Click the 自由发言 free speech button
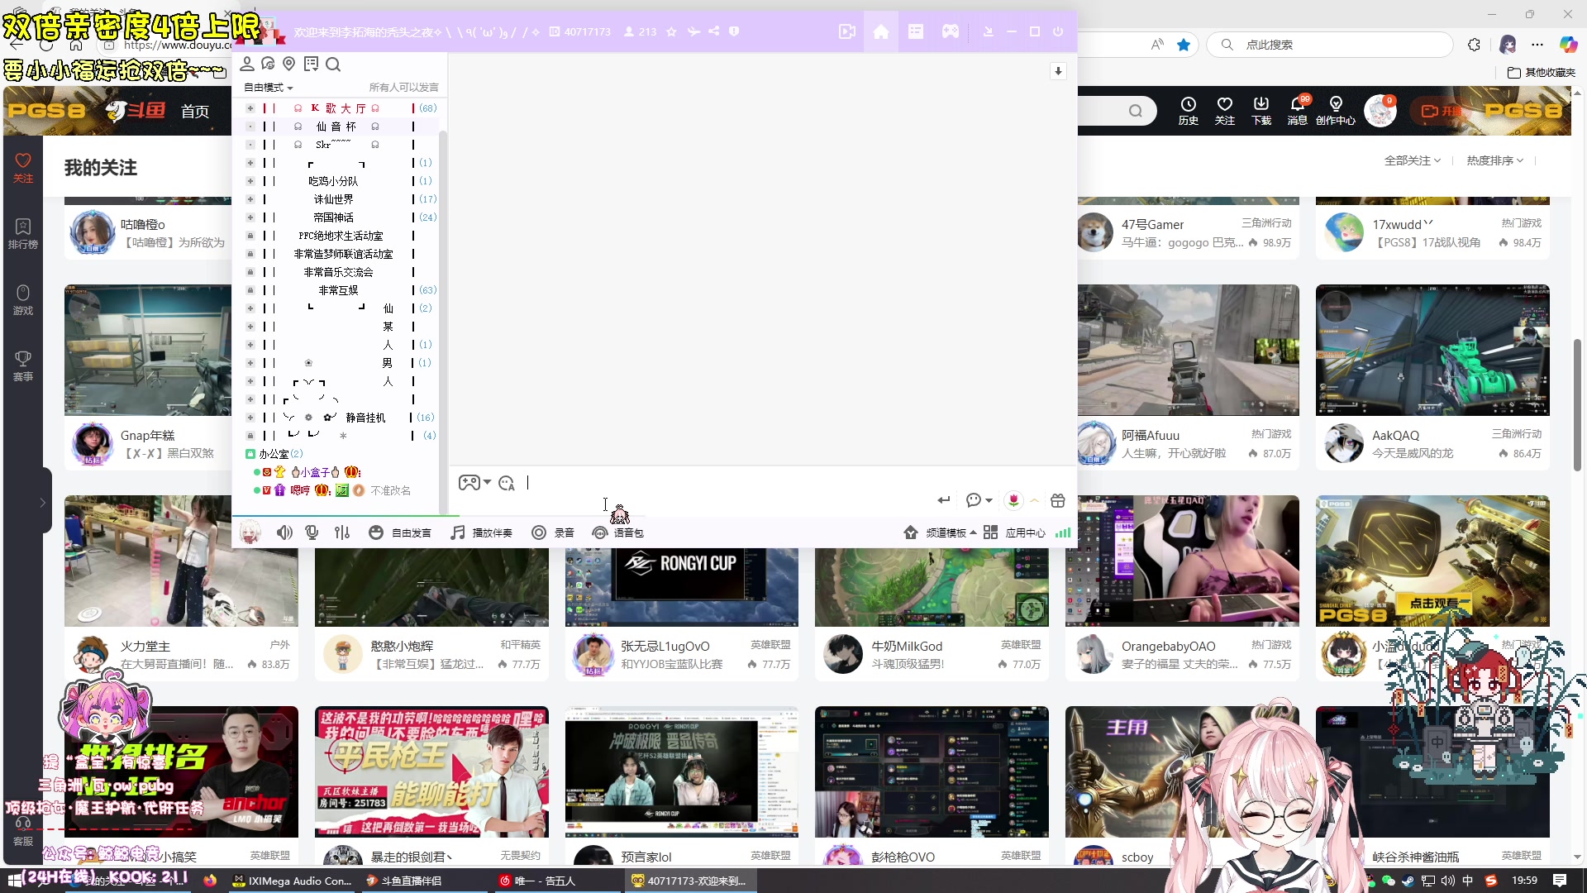 (x=400, y=532)
